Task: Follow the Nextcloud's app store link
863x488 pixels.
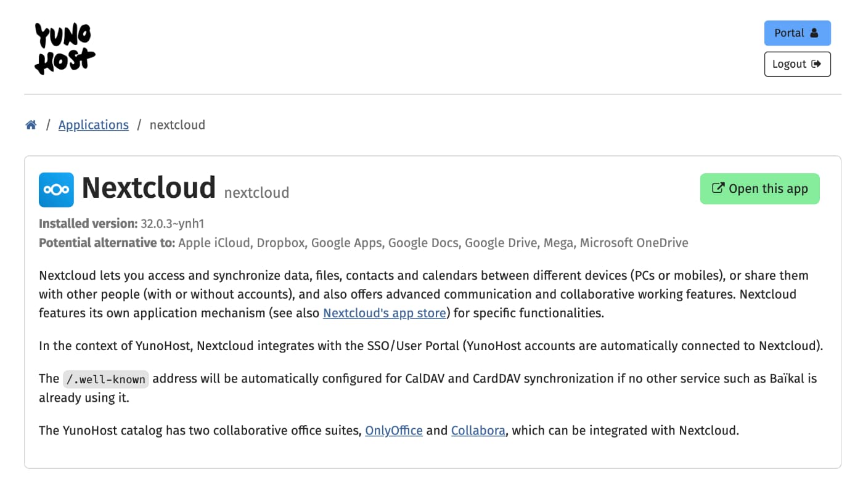Action: pos(384,313)
